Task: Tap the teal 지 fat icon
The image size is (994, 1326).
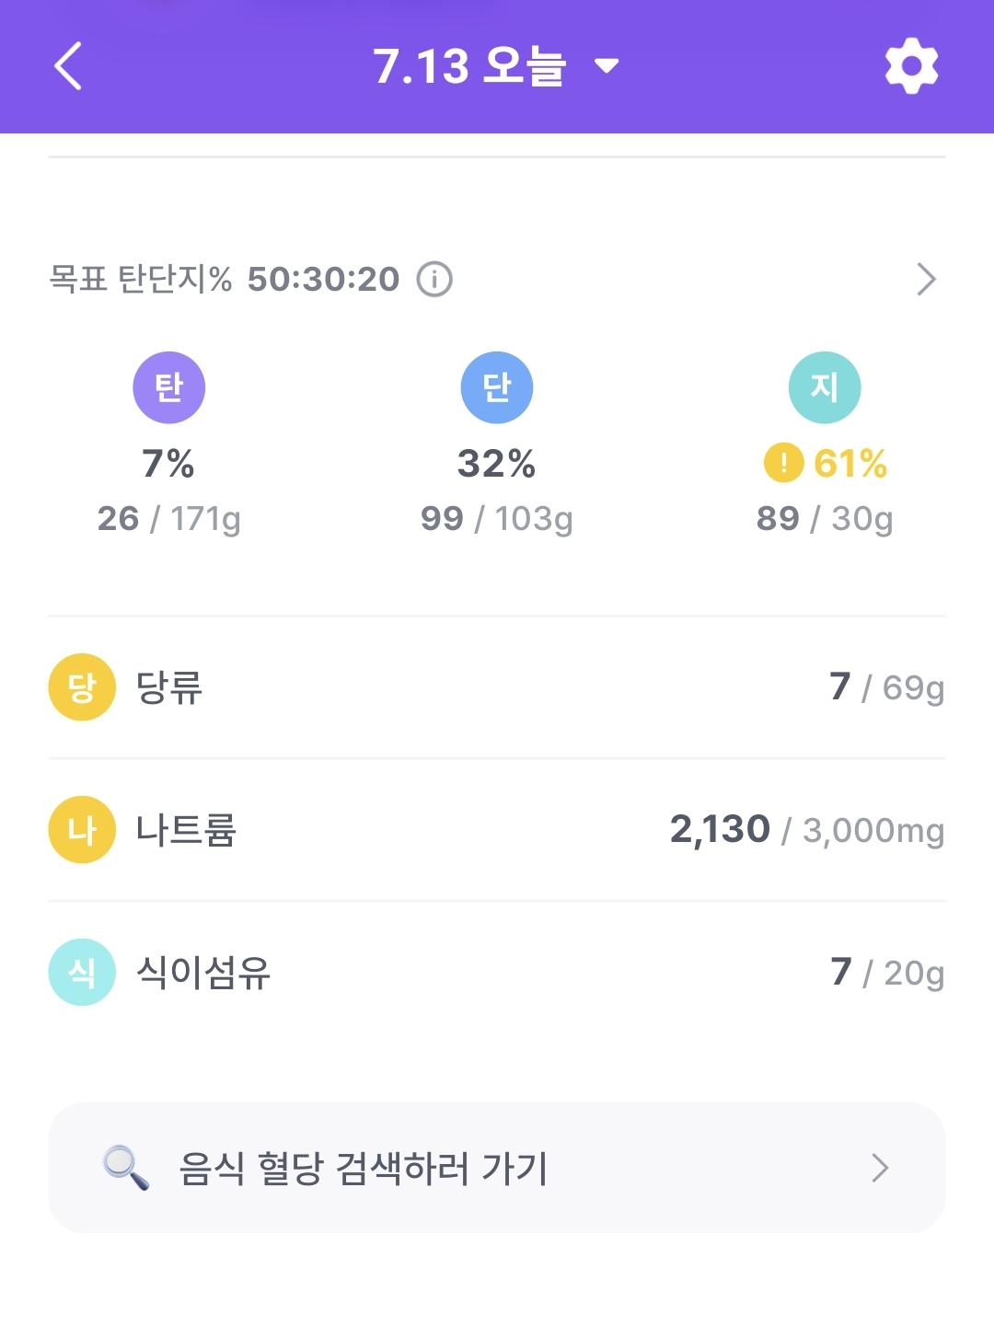Action: (825, 387)
